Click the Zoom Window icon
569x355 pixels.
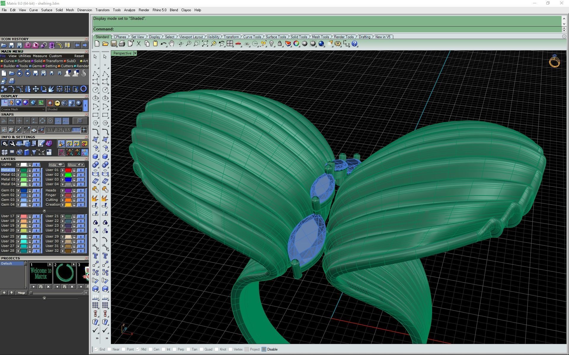tap(196, 44)
